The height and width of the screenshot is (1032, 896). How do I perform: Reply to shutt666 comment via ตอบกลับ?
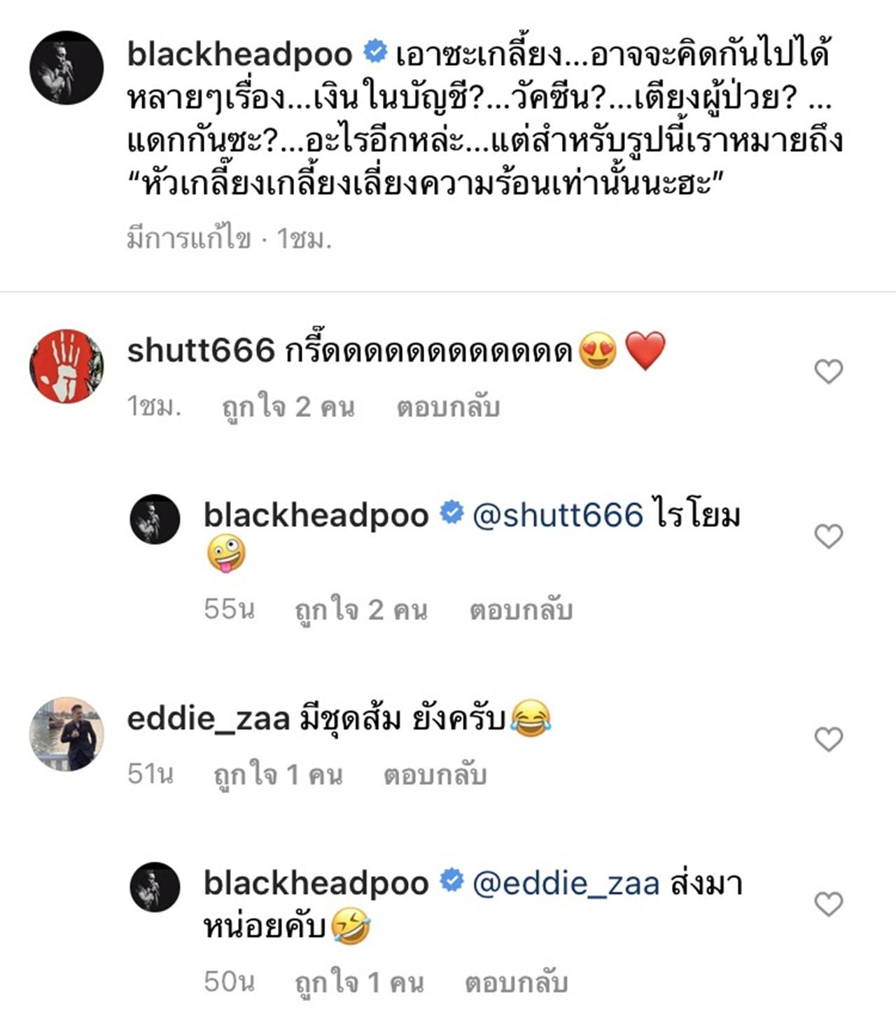tap(448, 407)
